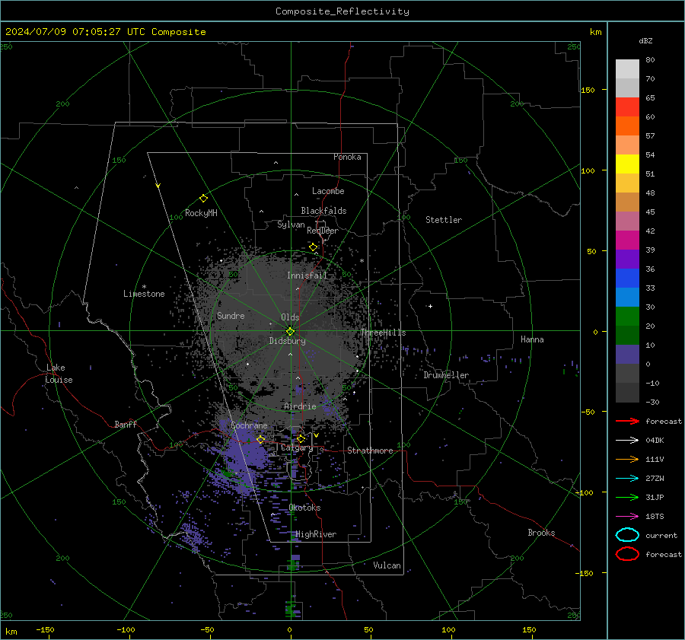
Task: Click the yellow diamond marker below RedDeer
Action: (314, 247)
